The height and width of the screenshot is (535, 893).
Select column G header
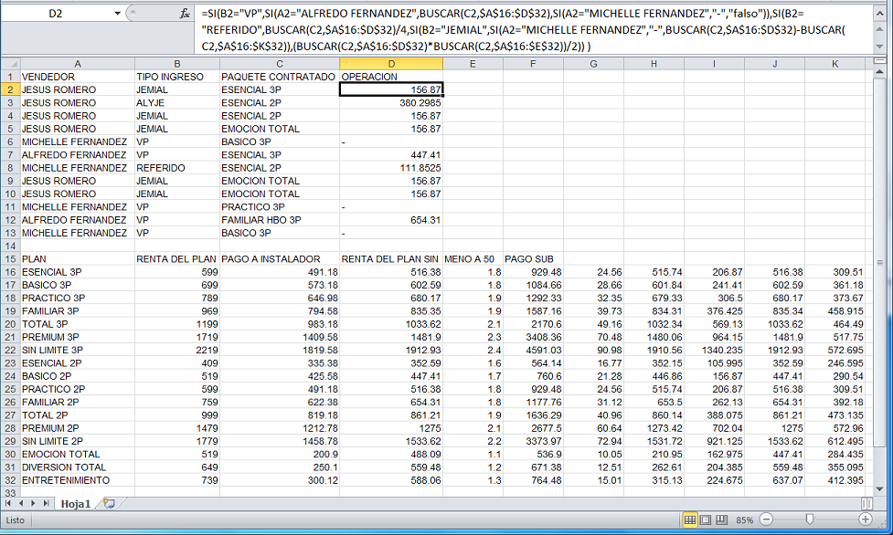pos(593,64)
